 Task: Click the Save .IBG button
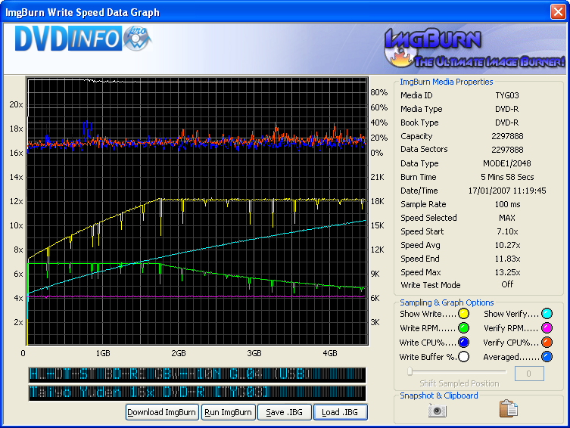(285, 412)
